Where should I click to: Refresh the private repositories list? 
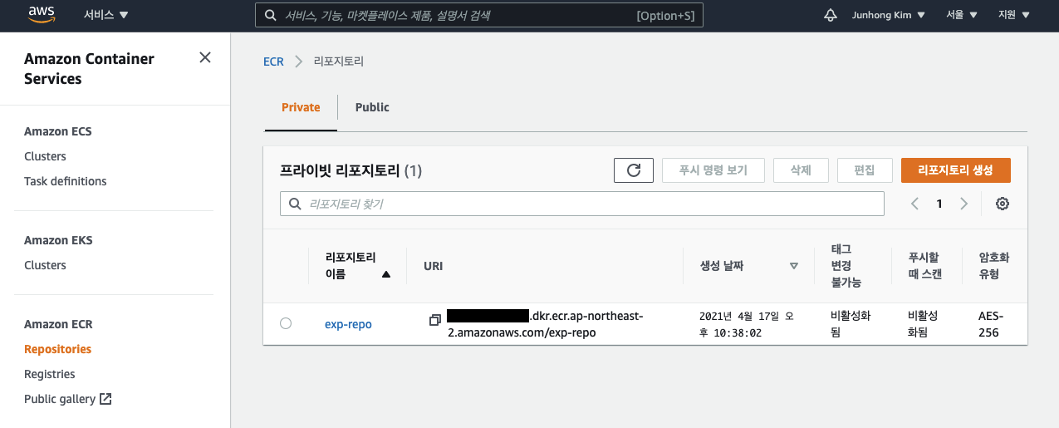click(x=634, y=170)
